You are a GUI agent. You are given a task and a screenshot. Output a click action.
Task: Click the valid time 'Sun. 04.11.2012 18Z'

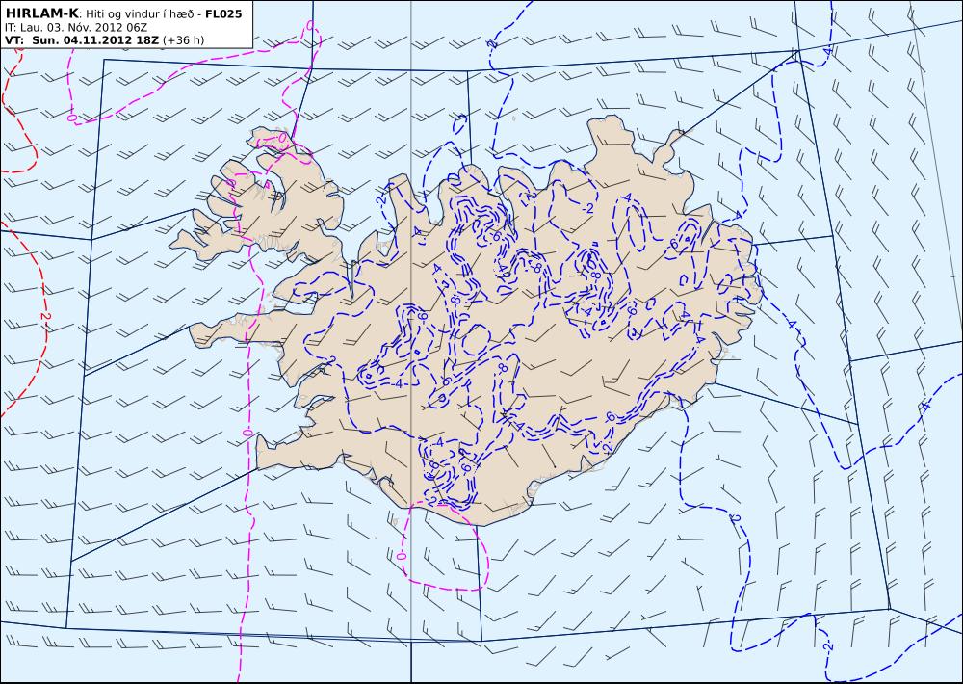[95, 40]
